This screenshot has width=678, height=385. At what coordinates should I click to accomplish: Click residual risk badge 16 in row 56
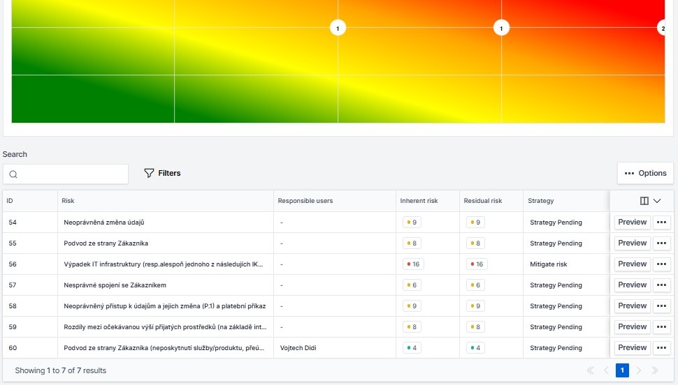[477, 264]
